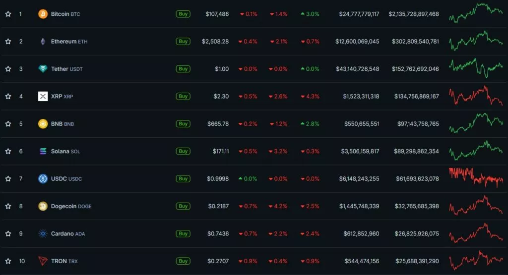The height and width of the screenshot is (275, 508).
Task: View Bitcoin's 7-day sparkline chart
Action: (x=475, y=14)
